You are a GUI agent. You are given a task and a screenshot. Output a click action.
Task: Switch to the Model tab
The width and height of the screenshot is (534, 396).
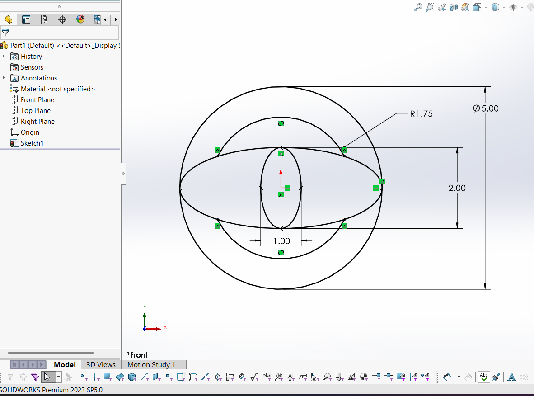[65, 365]
